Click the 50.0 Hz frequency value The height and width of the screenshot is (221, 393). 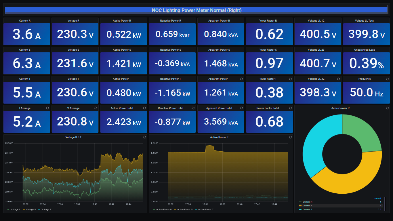click(x=367, y=93)
